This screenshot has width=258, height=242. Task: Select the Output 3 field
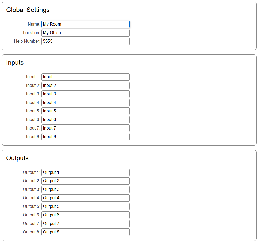pyautogui.click(x=86, y=189)
